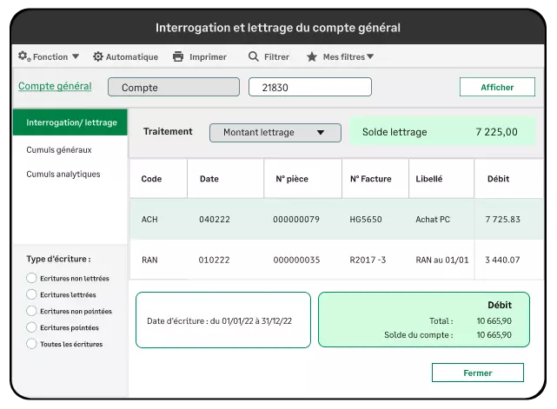Click date cell 010222

point(215,260)
